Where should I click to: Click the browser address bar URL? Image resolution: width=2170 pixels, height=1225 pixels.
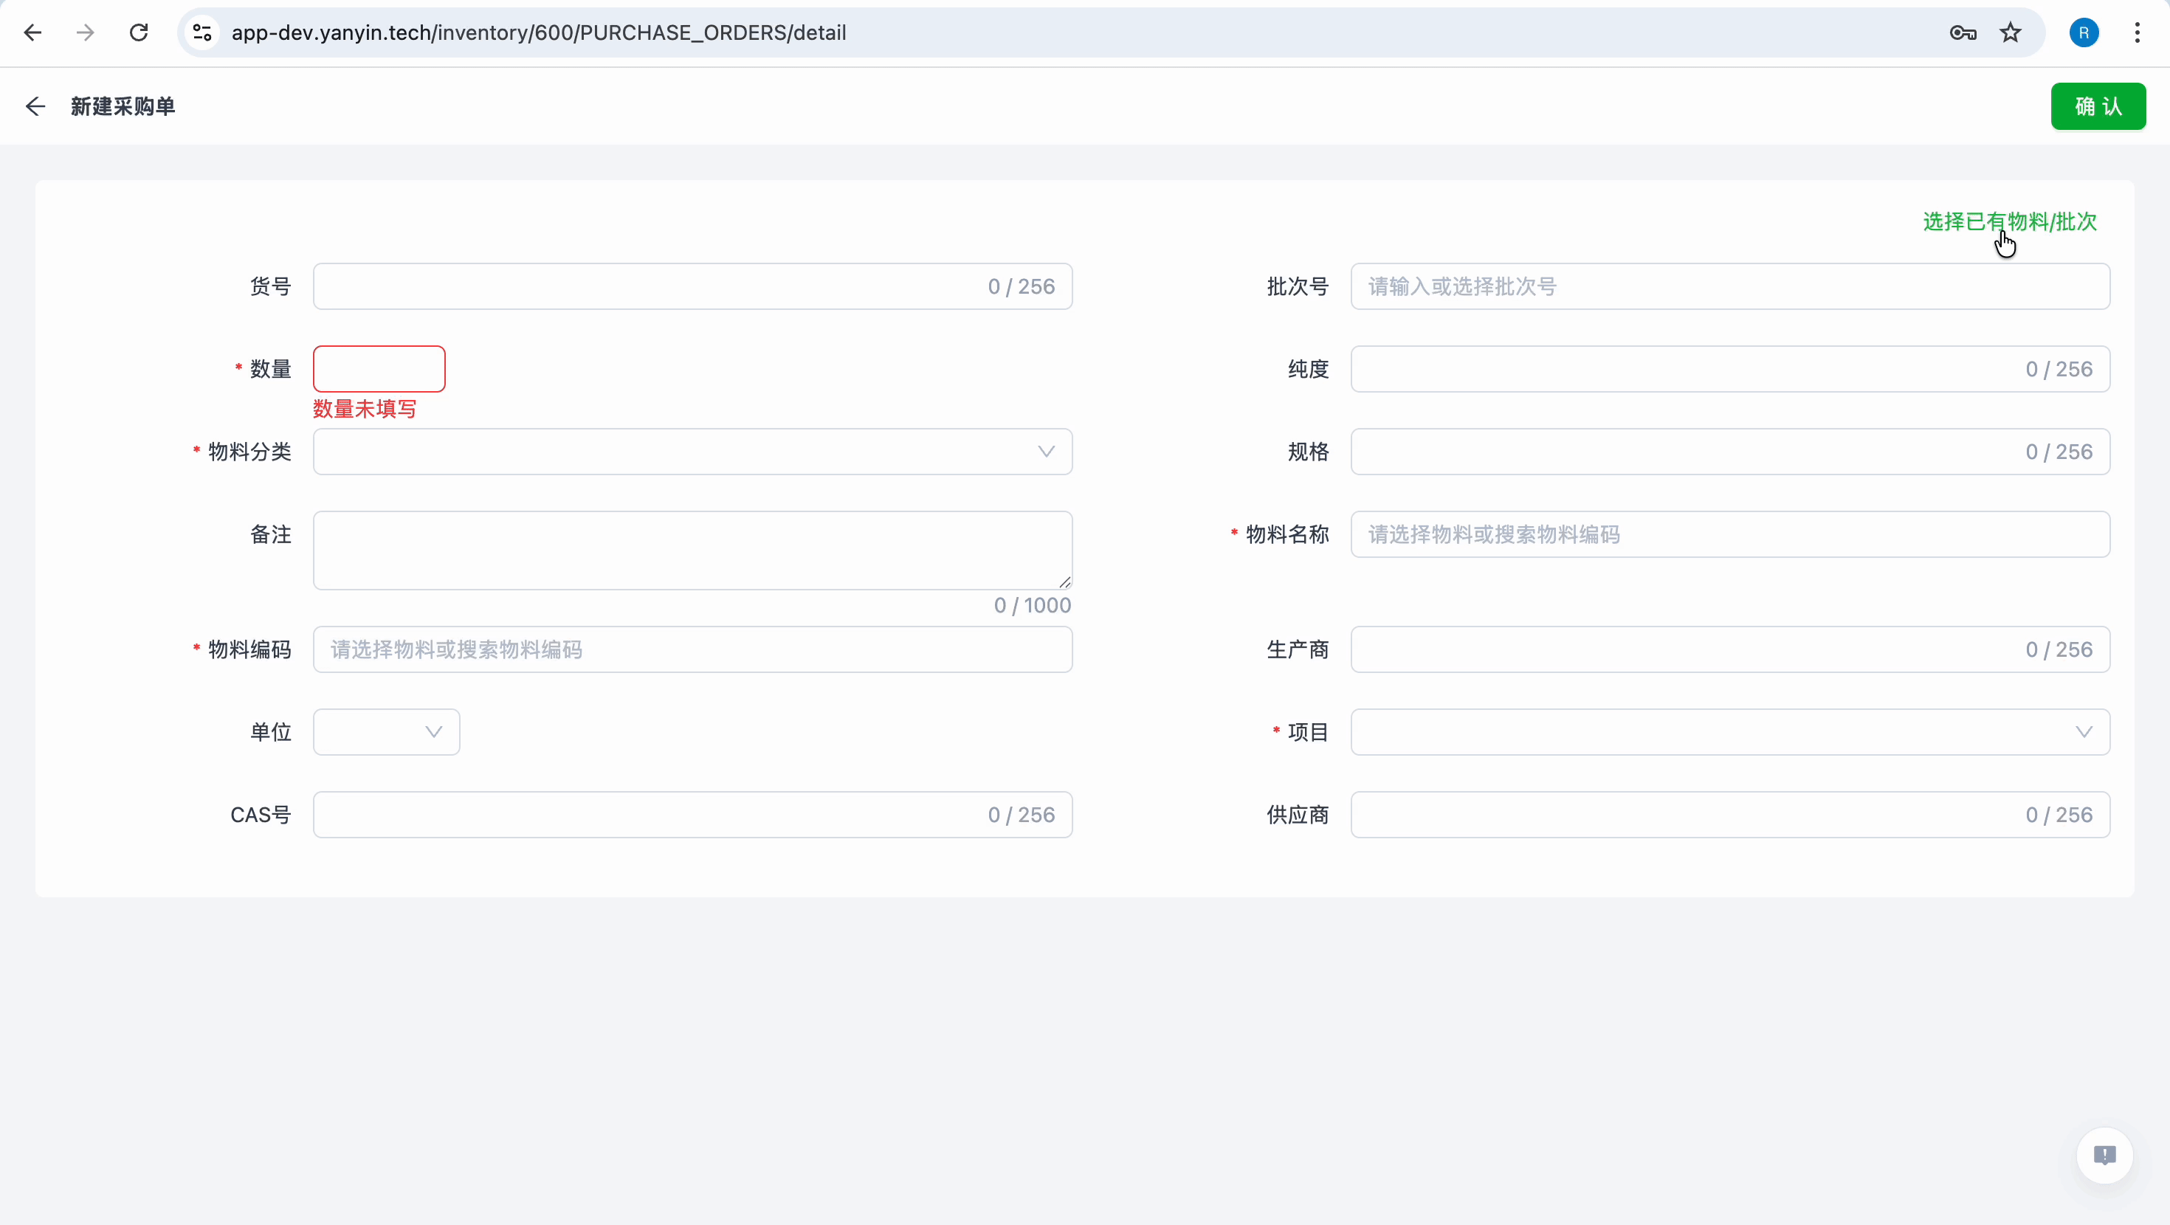coord(539,33)
